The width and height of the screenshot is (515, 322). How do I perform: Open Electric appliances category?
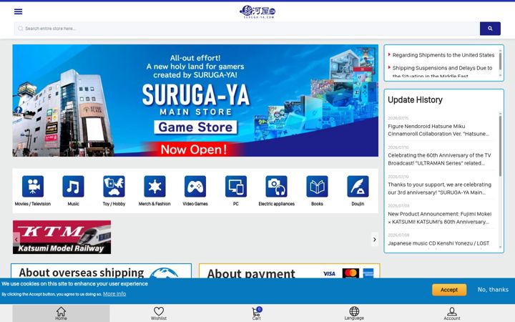(277, 191)
